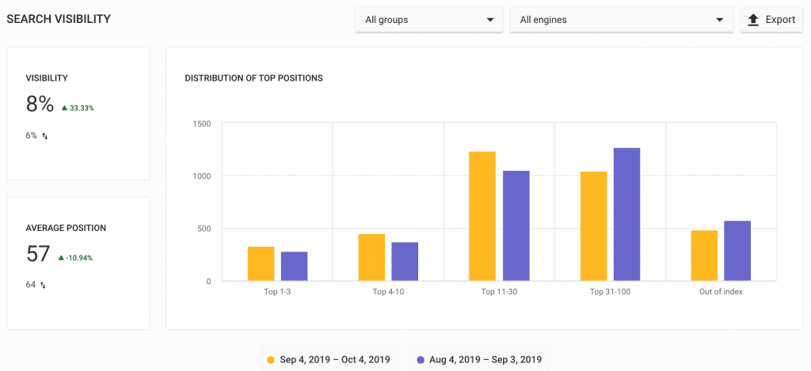
Task: Click the SEARCH VISIBILITY heading
Action: coord(59,19)
